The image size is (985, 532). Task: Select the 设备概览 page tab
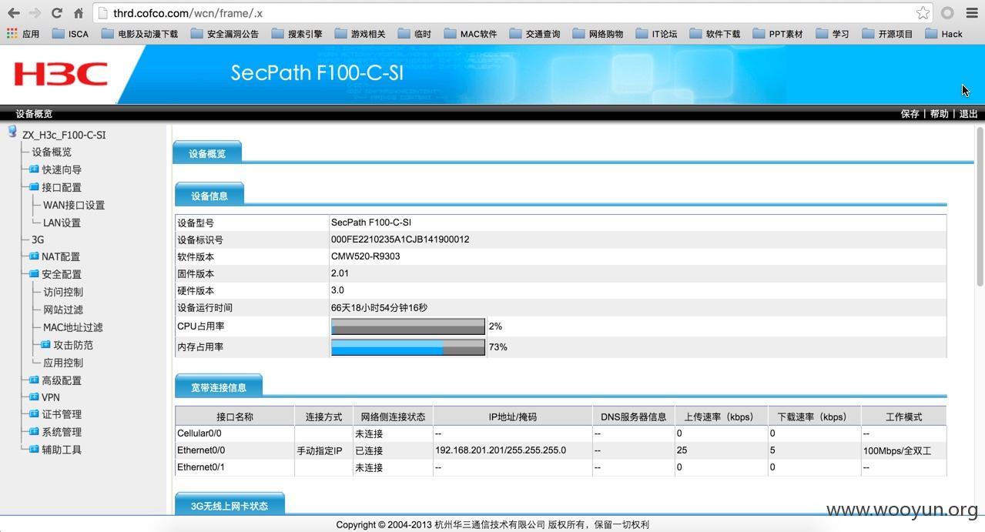click(x=207, y=153)
